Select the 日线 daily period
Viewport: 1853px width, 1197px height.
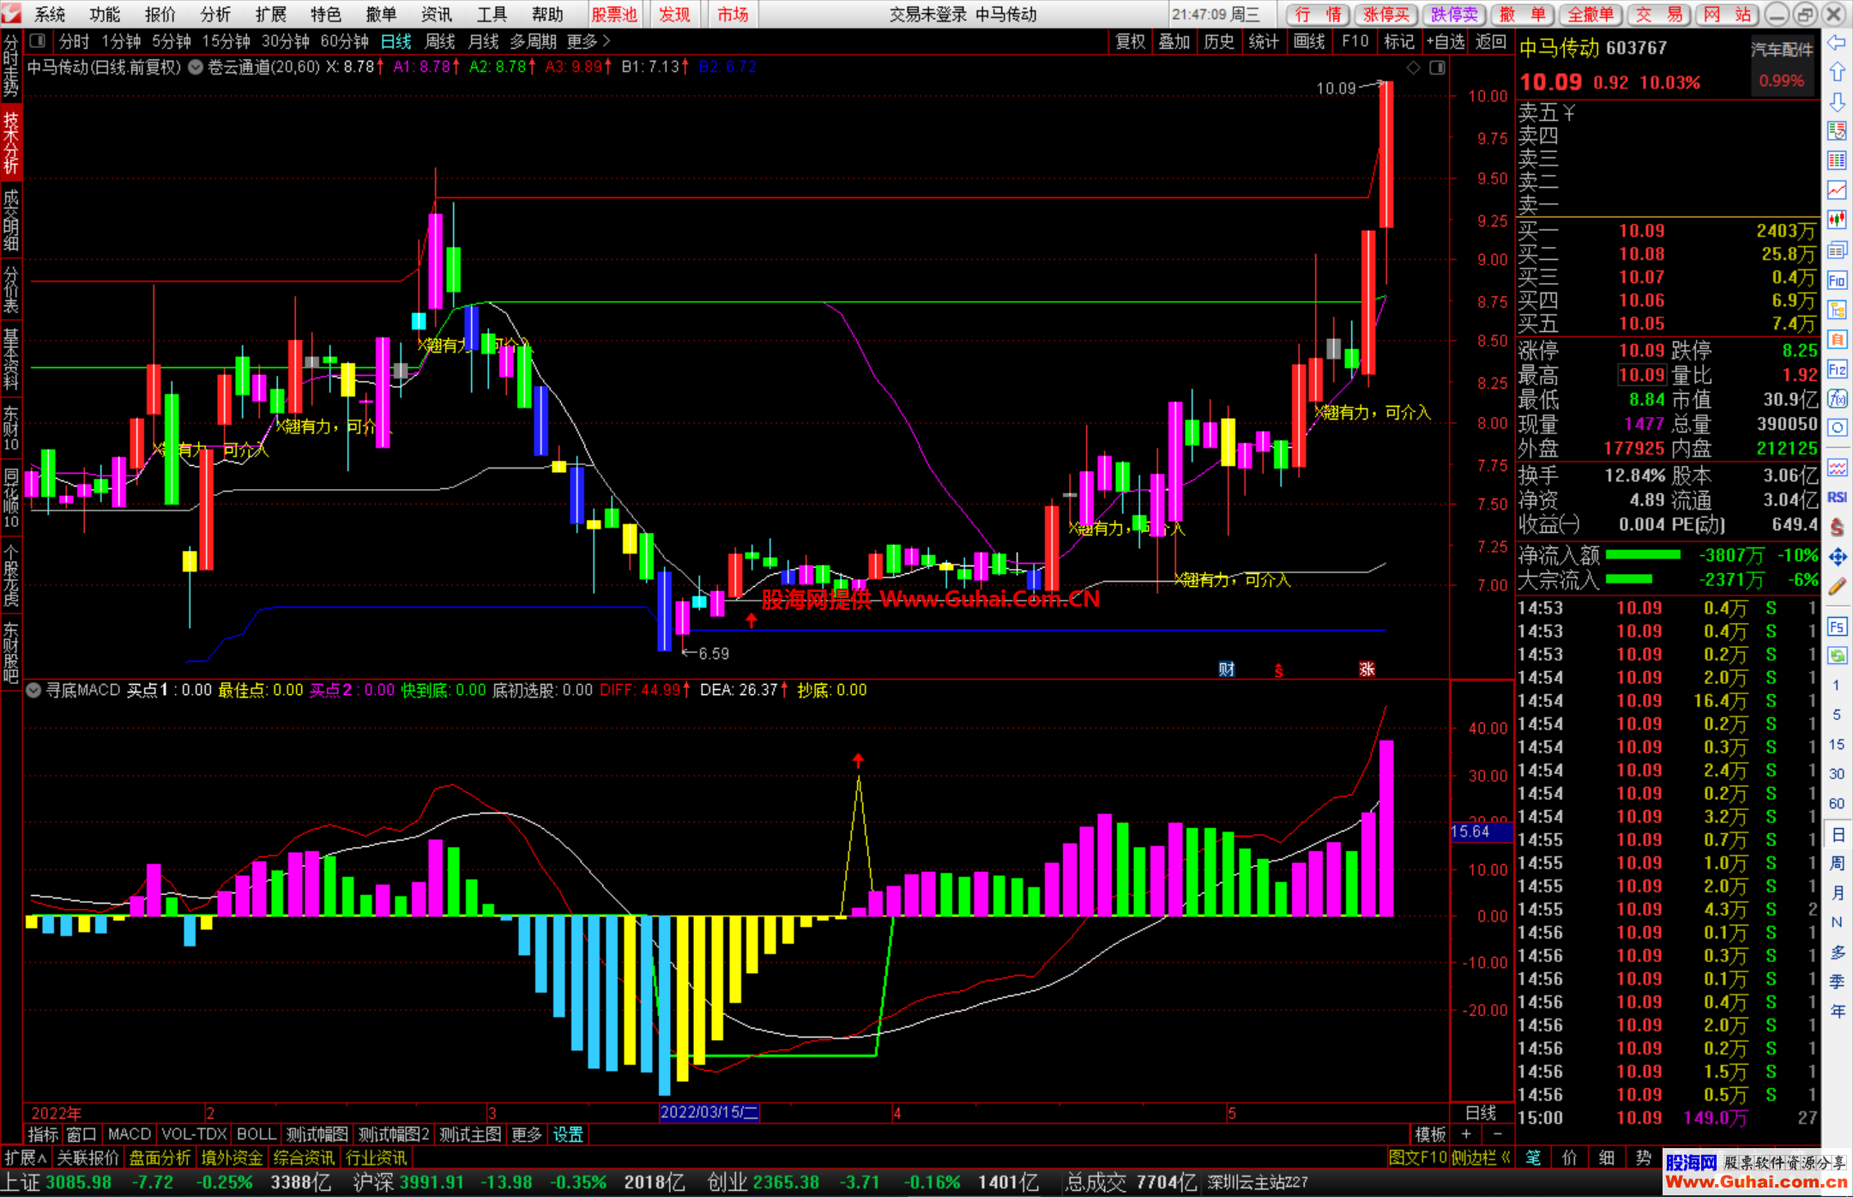tap(395, 41)
